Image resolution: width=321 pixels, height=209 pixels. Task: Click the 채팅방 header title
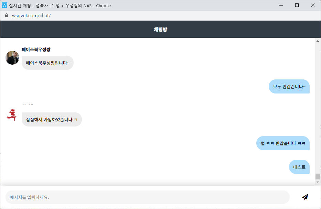[x=160, y=29]
